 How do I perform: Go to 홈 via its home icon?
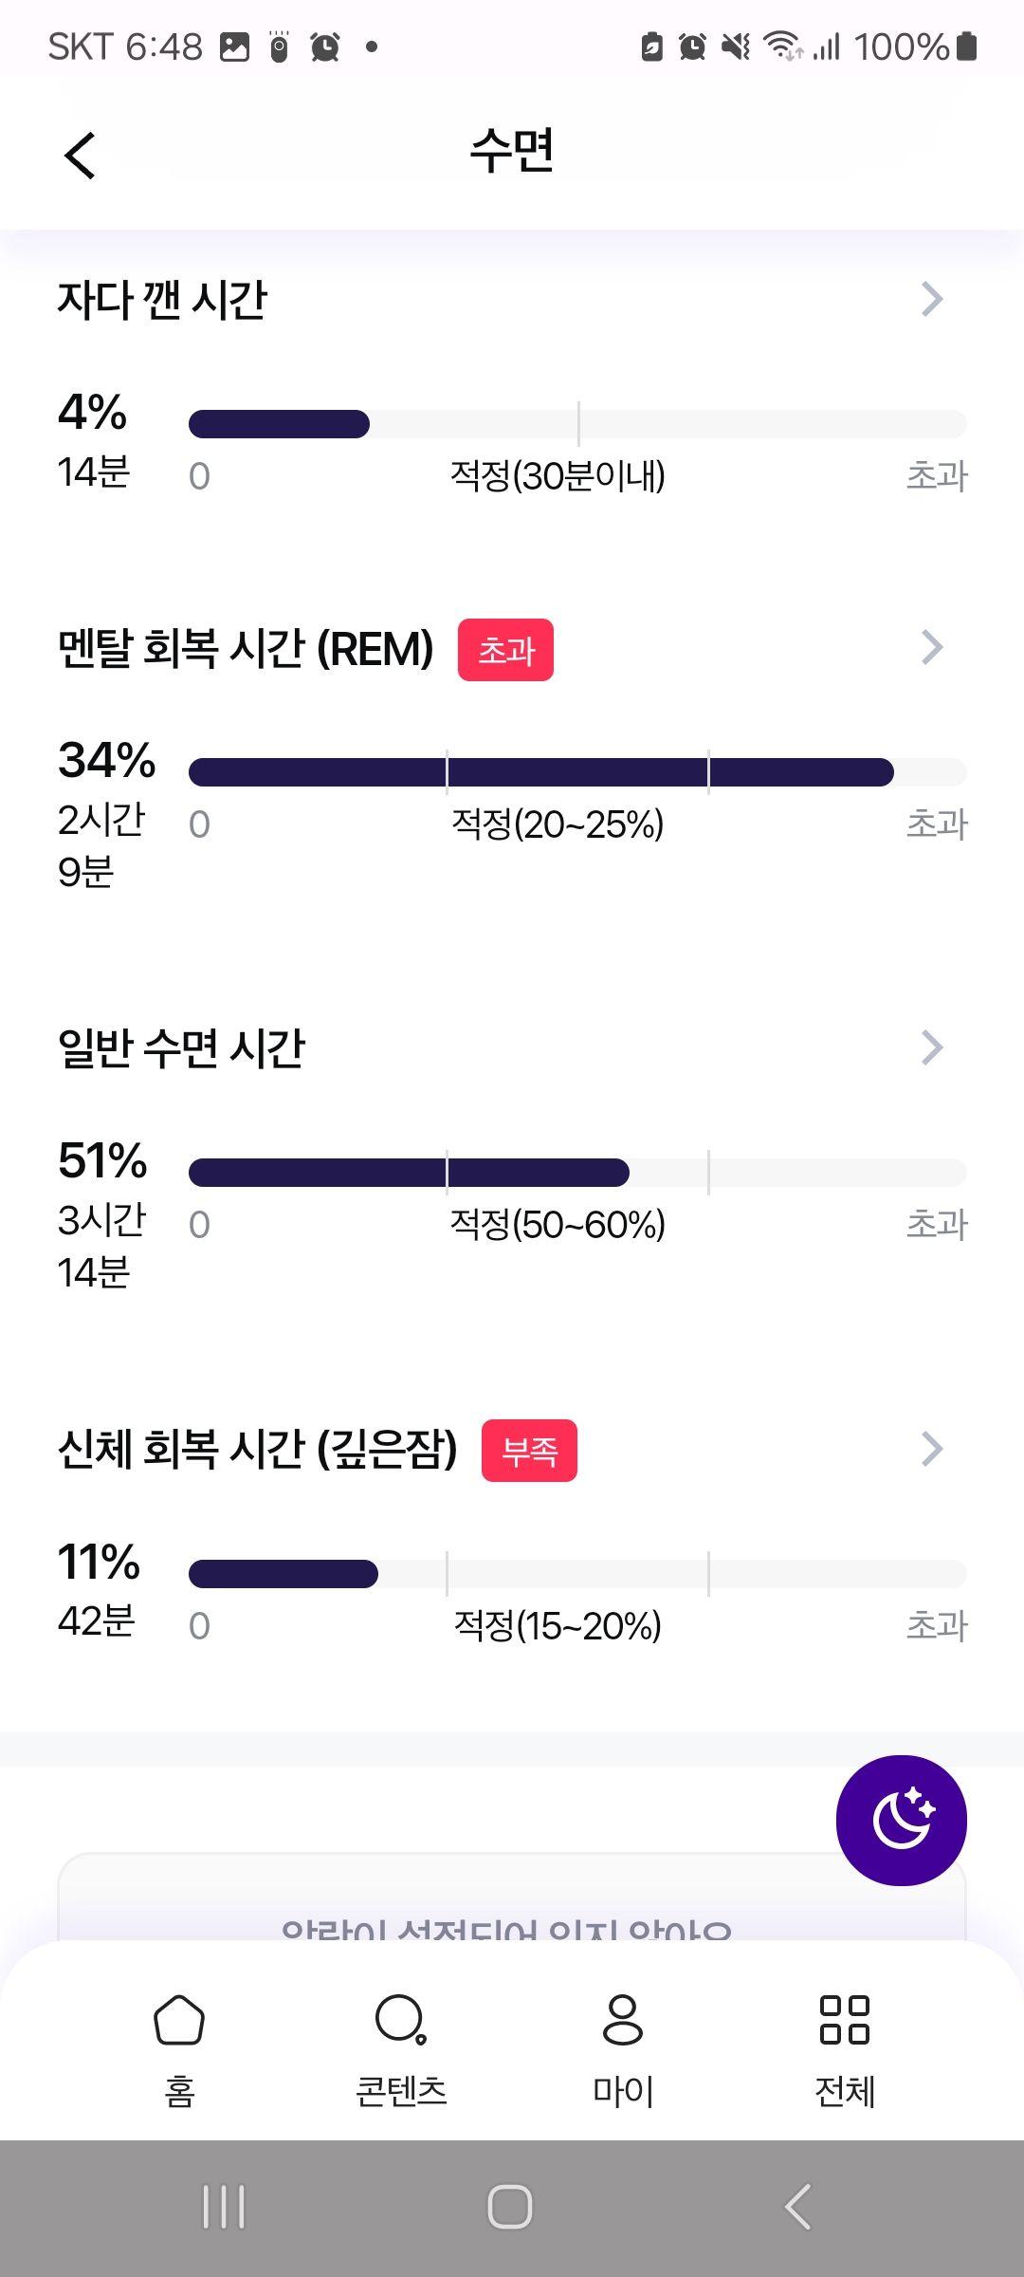click(x=179, y=2019)
